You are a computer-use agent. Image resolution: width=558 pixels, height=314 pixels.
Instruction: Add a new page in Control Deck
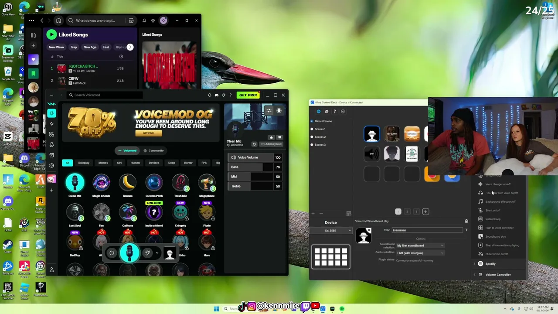pos(425,212)
